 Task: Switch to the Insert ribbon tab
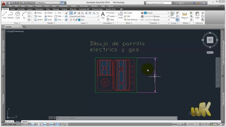pyautogui.click(x=13, y=9)
